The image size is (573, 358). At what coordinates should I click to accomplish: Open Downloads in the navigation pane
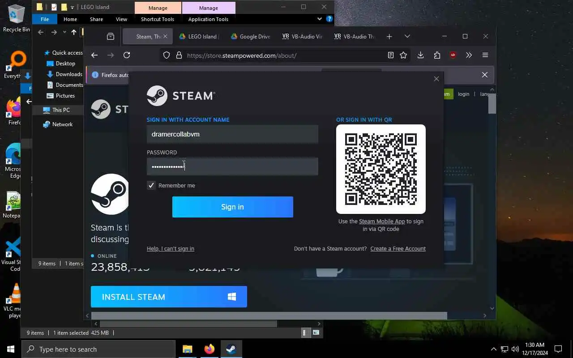click(x=64, y=74)
